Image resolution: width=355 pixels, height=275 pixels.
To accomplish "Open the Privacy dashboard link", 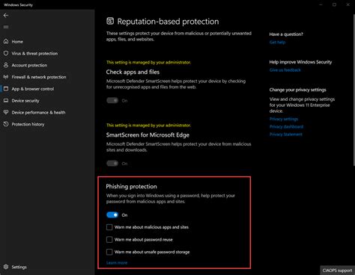I will [286, 126].
